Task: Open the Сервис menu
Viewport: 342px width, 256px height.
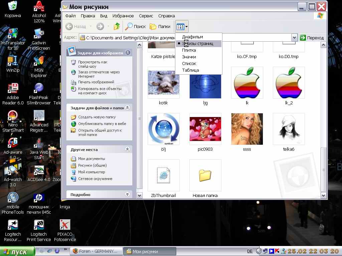Action: pos(146,16)
